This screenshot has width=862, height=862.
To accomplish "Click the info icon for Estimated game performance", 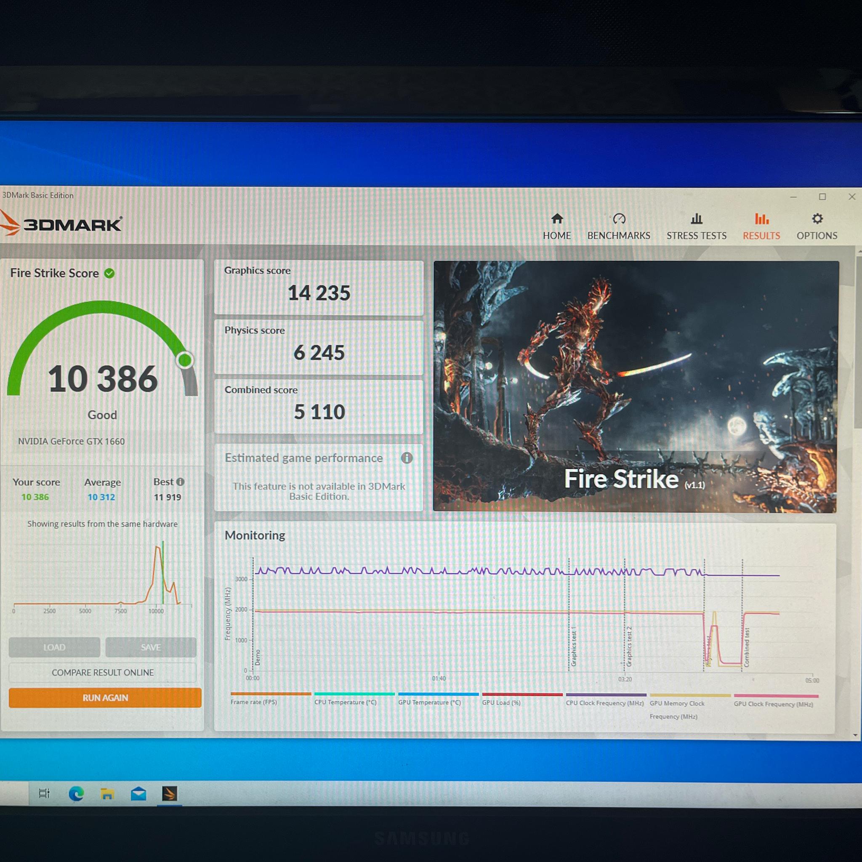I will pos(407,458).
